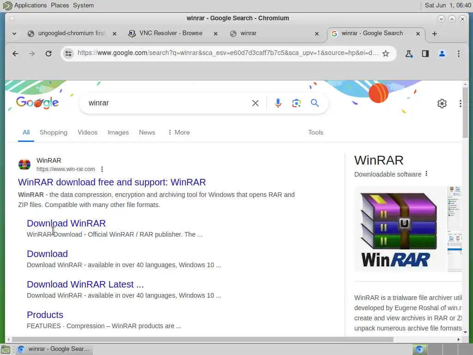
Task: Open options for win-rar.com result
Action: [102, 169]
